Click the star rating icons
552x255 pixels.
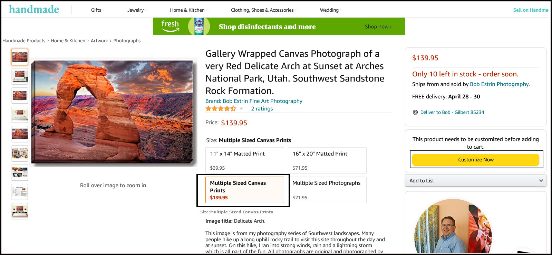[x=221, y=109]
